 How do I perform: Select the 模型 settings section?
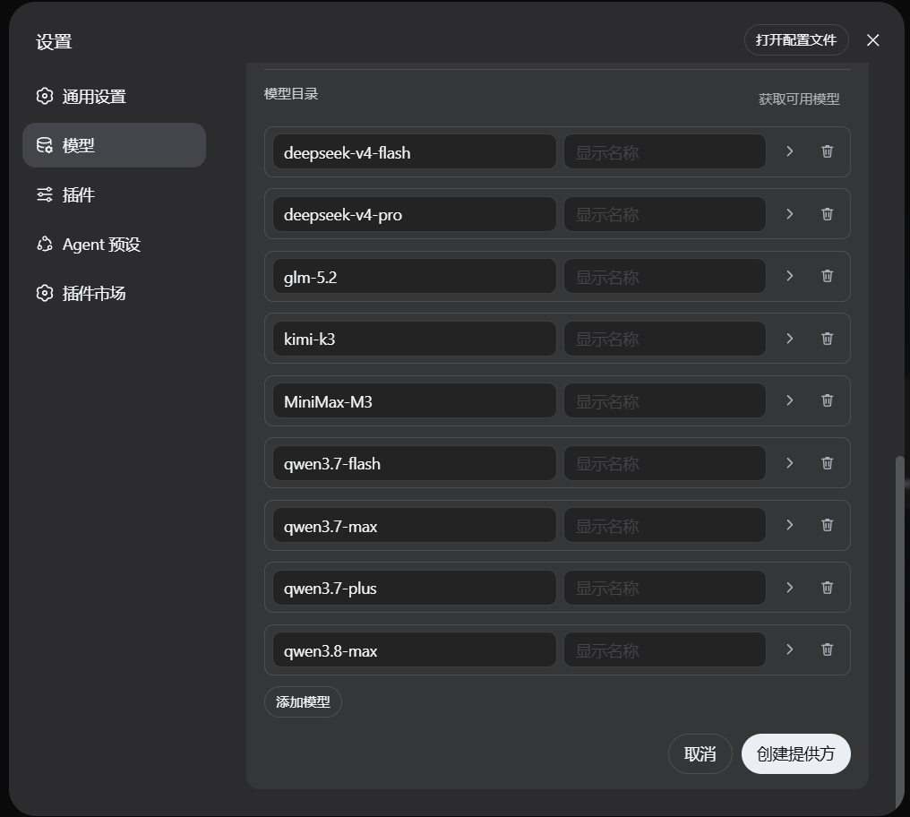(114, 145)
